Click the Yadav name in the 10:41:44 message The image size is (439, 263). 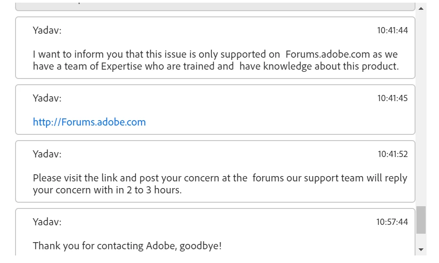pos(47,31)
